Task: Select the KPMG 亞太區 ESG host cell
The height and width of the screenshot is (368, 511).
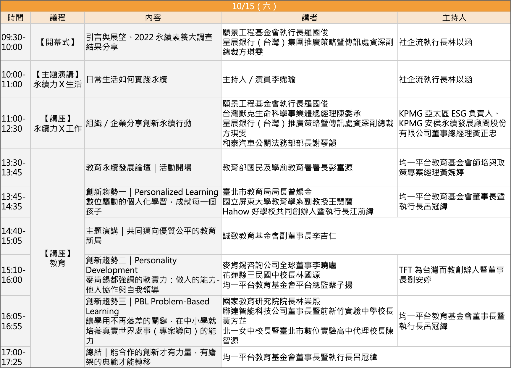Action: pos(454,123)
